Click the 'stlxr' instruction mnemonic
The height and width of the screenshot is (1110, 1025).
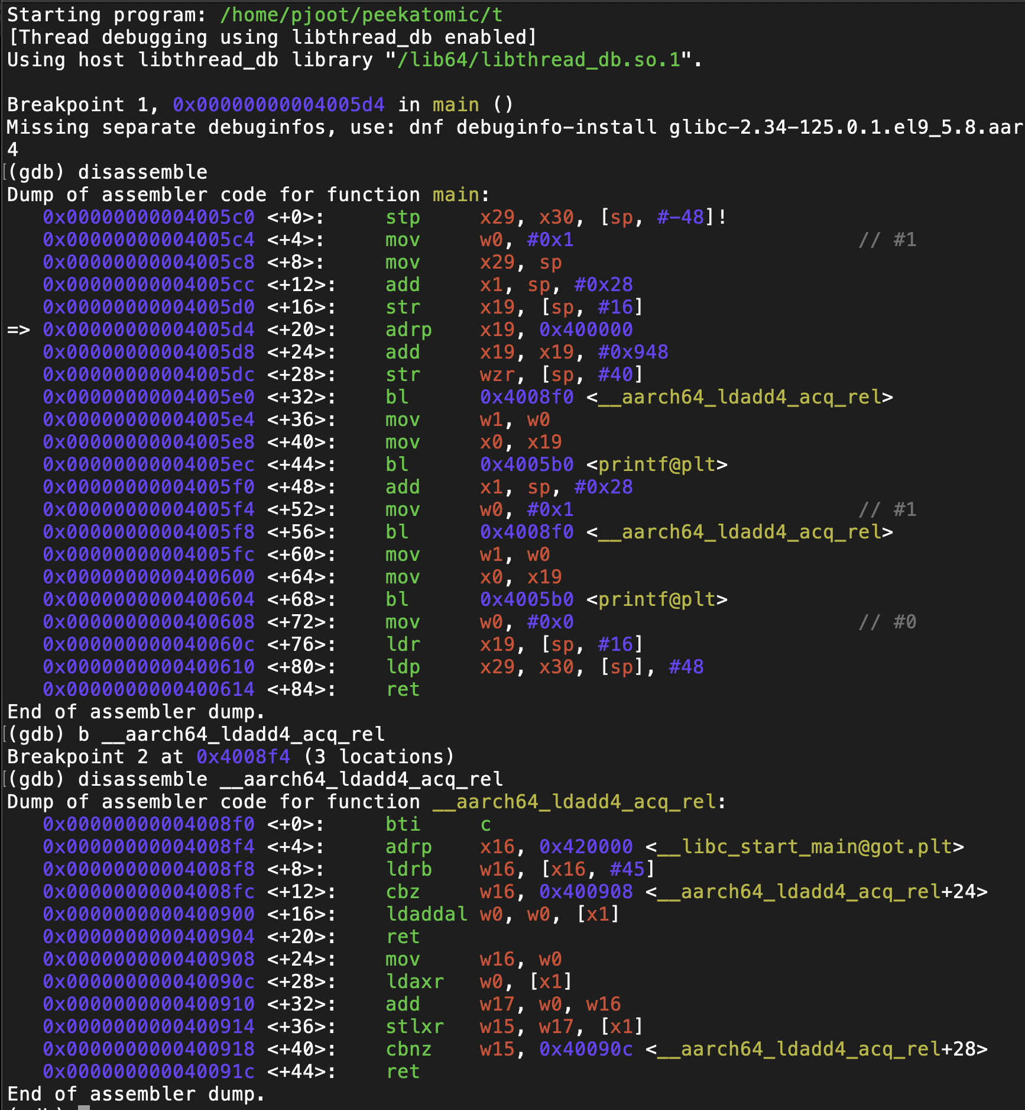click(414, 1027)
